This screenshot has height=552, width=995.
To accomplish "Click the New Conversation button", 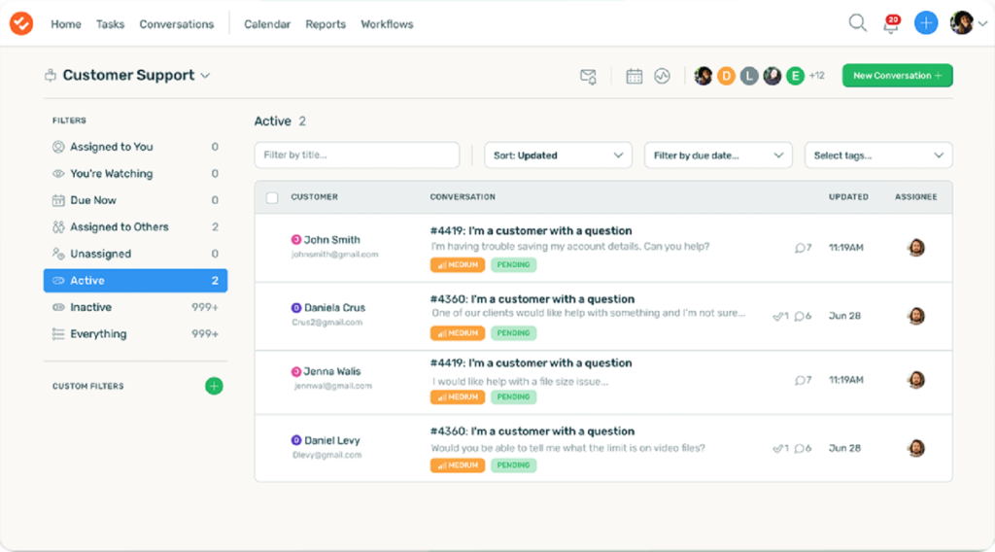I will (x=897, y=76).
